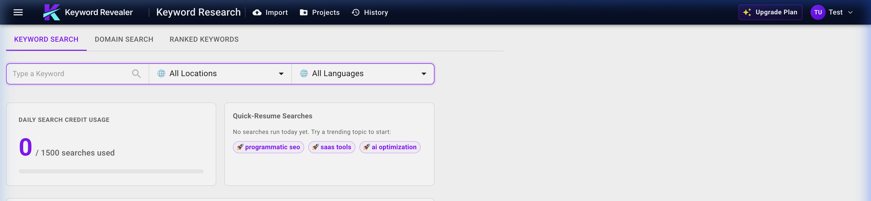Click the globe icon beside All Languages
The image size is (871, 201).
304,74
